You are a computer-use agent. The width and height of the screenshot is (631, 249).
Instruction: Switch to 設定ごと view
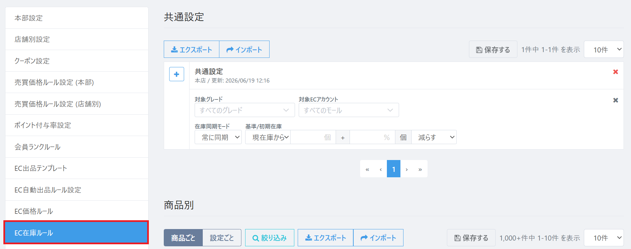(x=222, y=238)
